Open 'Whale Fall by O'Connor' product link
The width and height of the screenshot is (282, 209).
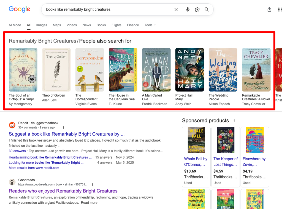coord(196,162)
